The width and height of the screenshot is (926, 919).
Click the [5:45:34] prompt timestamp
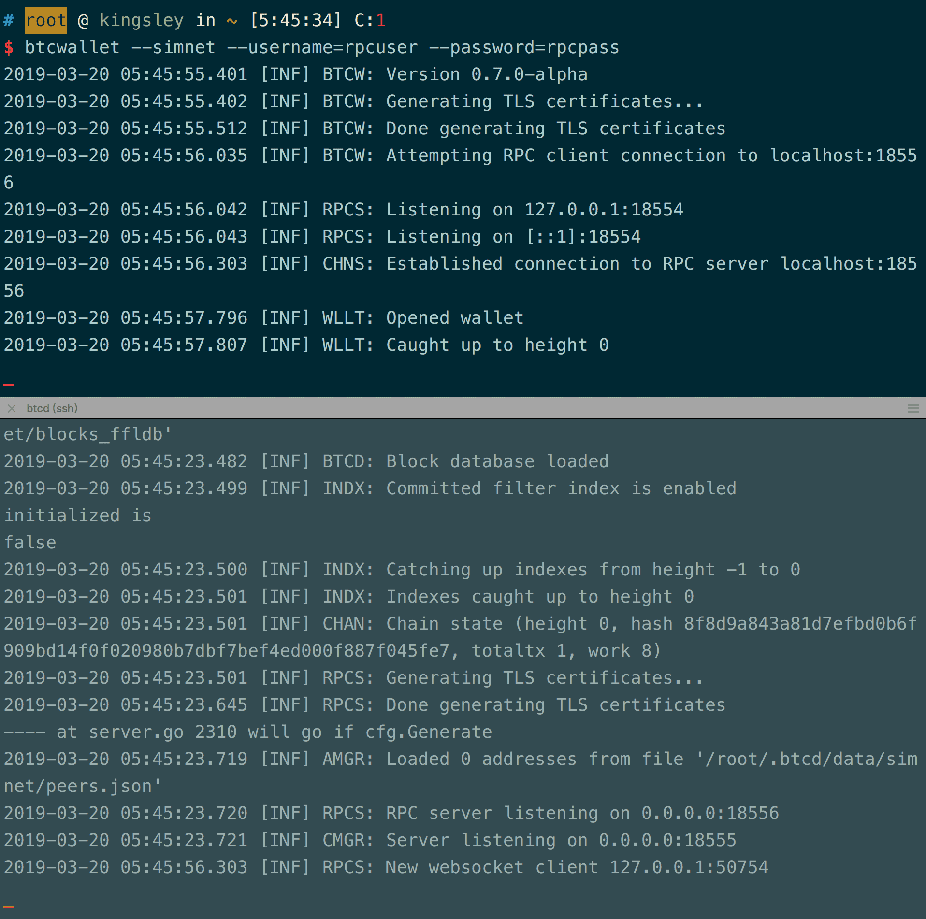[296, 20]
